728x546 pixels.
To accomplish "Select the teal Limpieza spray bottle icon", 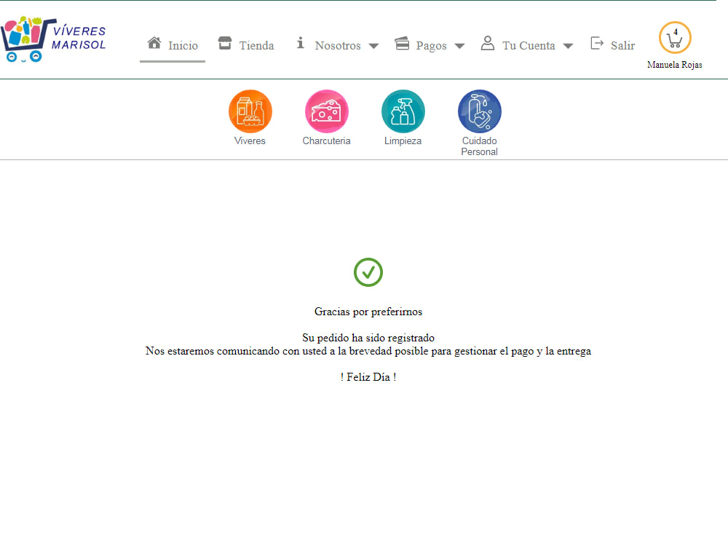I will point(403,111).
